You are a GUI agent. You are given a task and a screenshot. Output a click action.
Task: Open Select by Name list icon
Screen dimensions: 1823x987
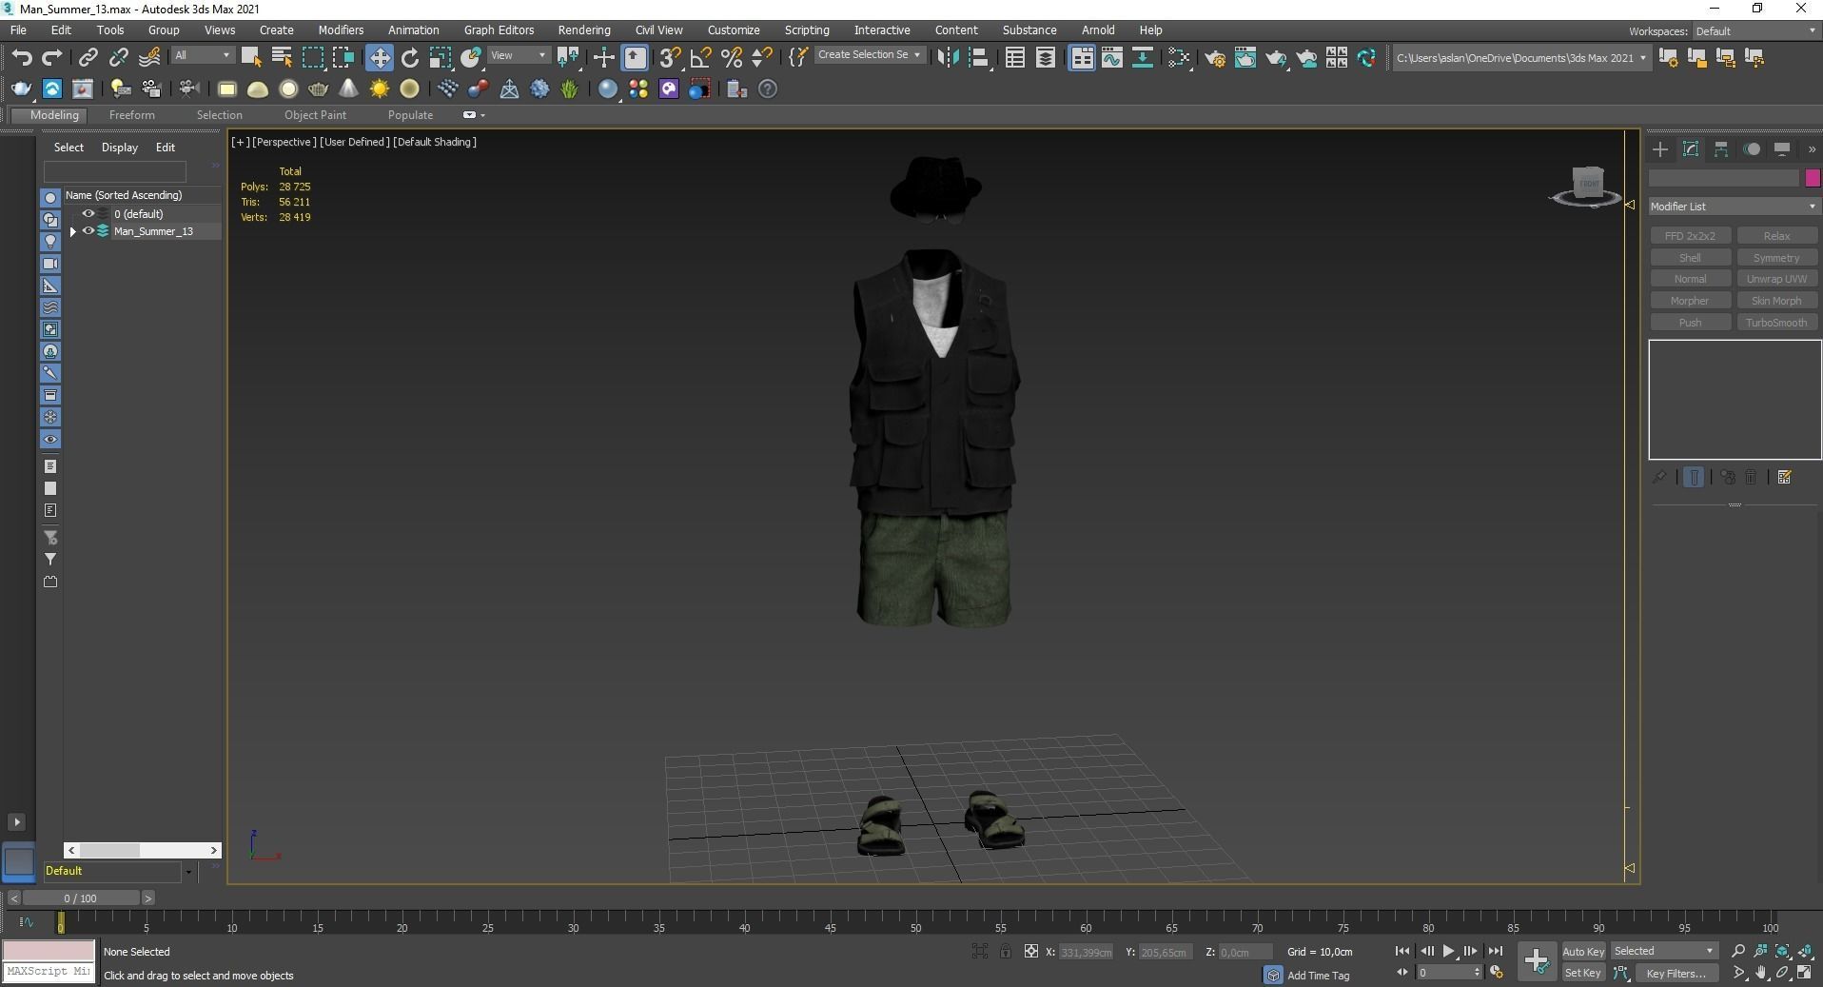282,58
